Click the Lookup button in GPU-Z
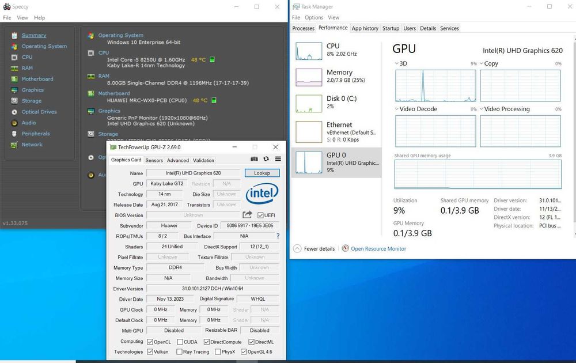 pos(262,173)
